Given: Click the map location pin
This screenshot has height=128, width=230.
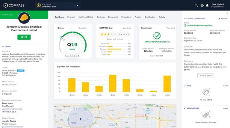Looking at the screenshot, I should tap(81, 119).
